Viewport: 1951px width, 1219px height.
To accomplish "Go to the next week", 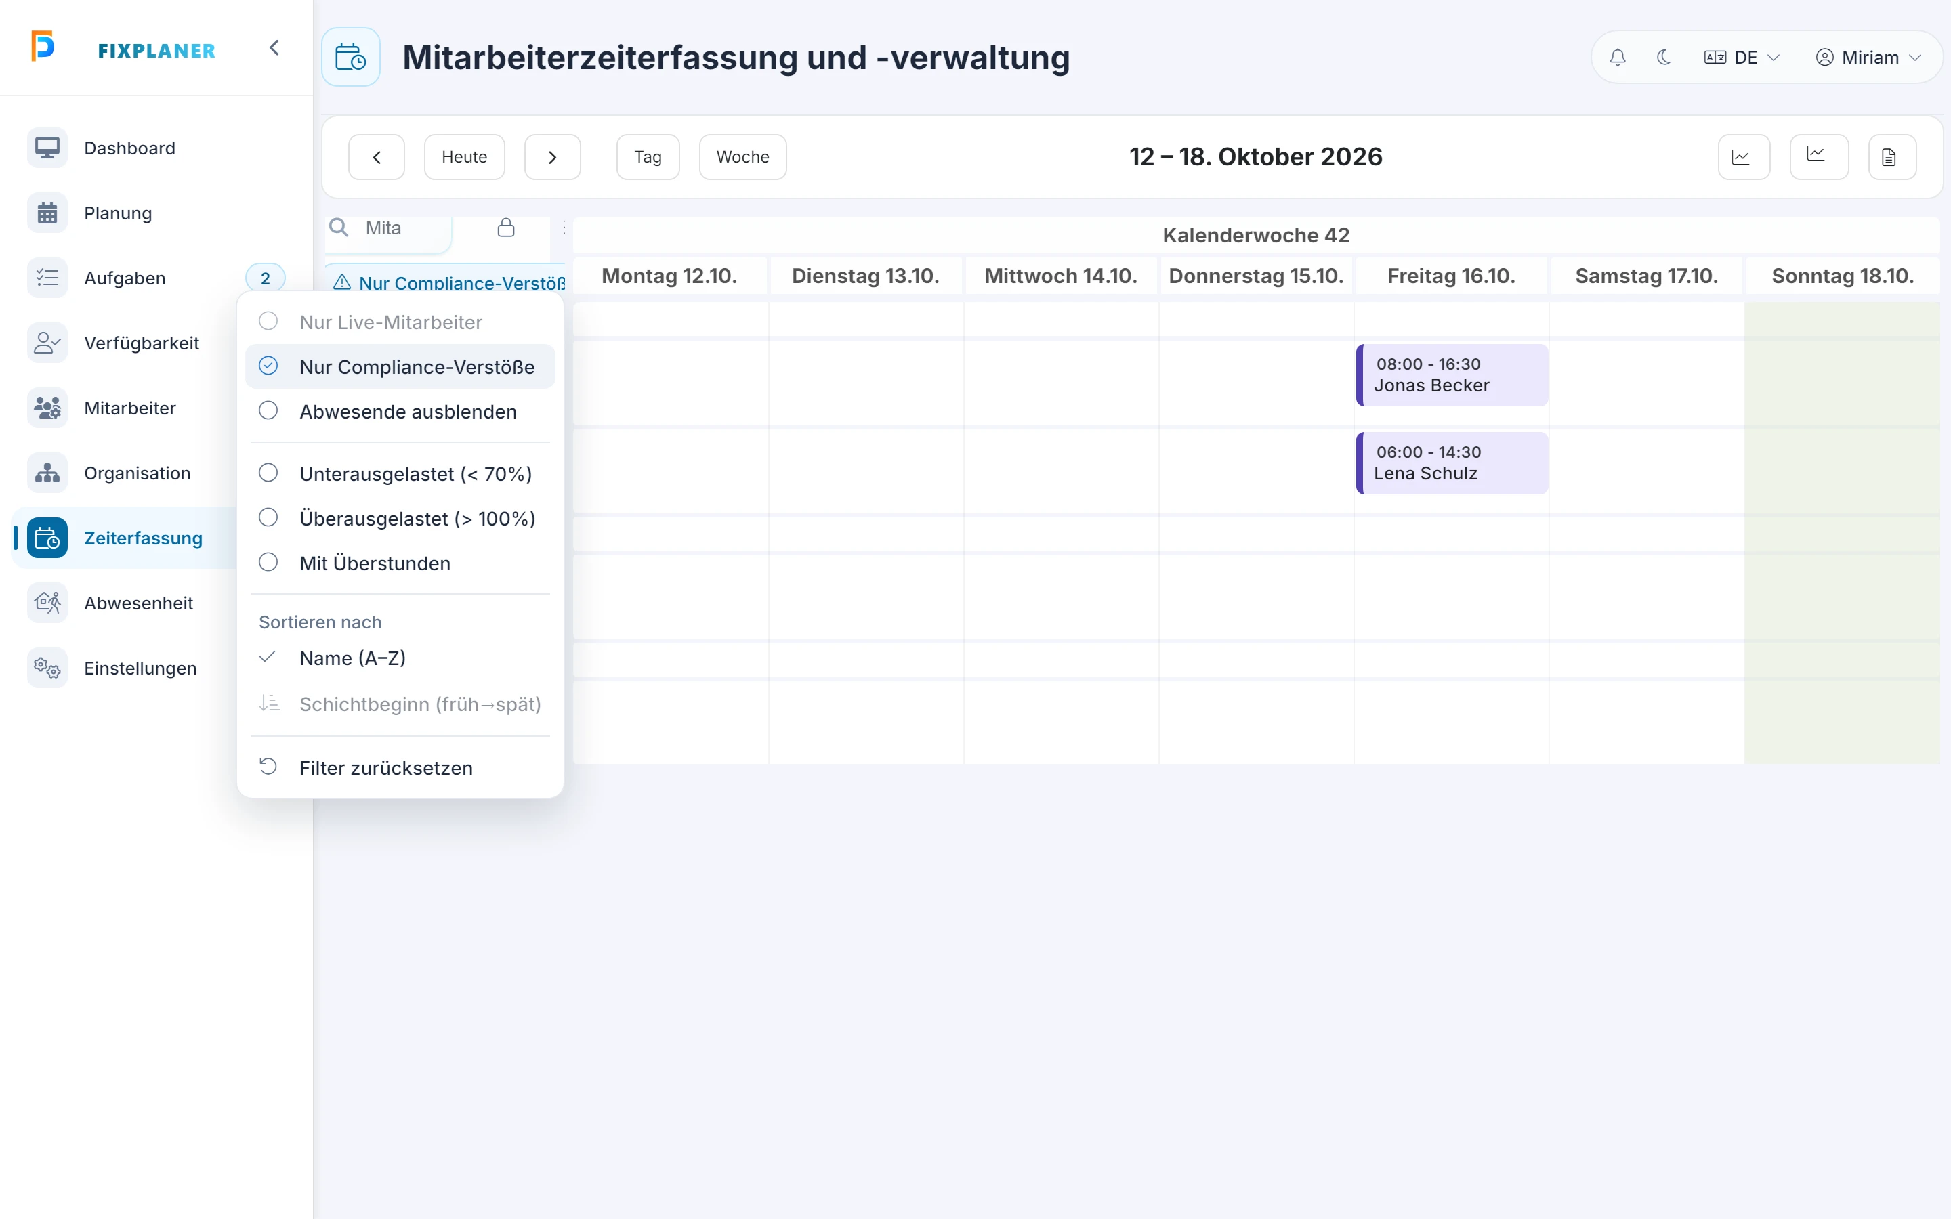I will [x=552, y=157].
